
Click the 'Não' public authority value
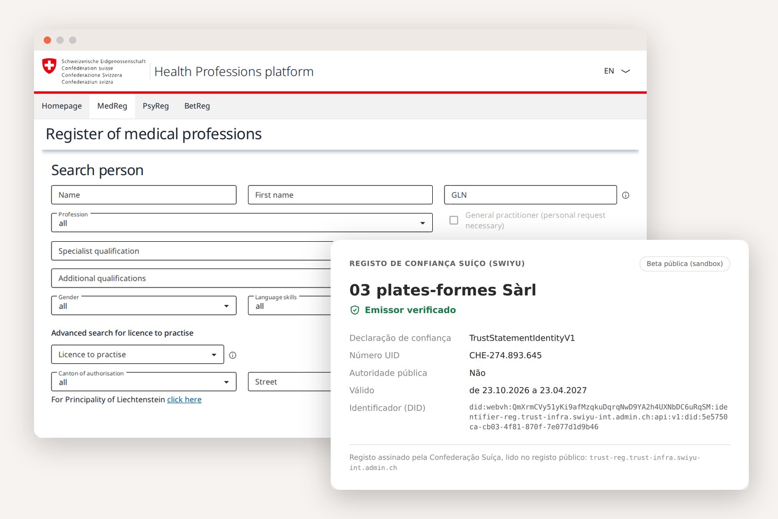477,373
